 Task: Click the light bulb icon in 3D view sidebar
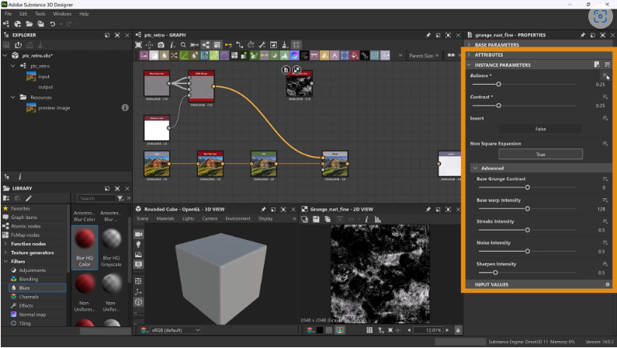pyautogui.click(x=138, y=245)
